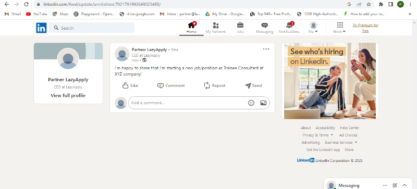Click the LinkedIn search field

click(x=92, y=28)
